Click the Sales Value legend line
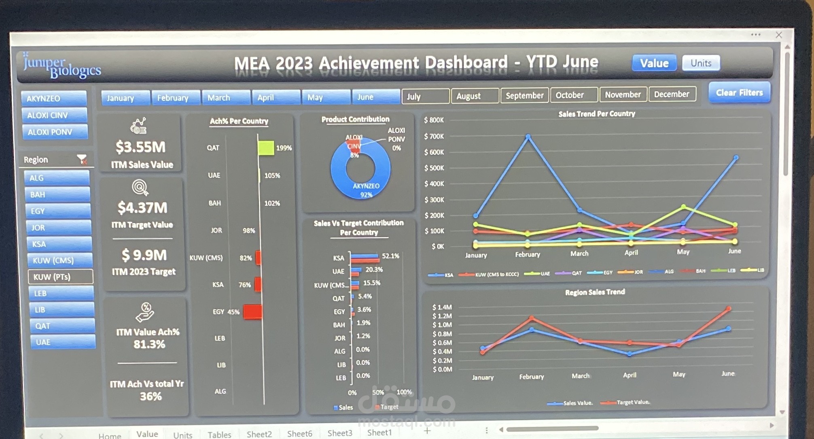This screenshot has width=814, height=439. tap(554, 403)
